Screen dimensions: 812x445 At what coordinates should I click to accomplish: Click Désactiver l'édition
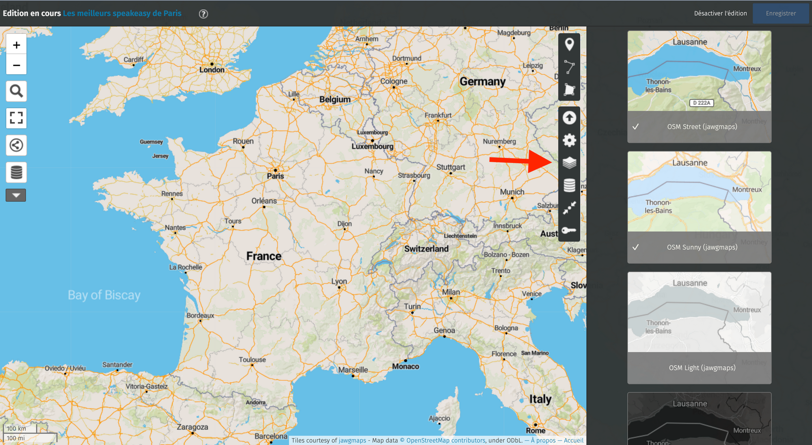coord(720,13)
